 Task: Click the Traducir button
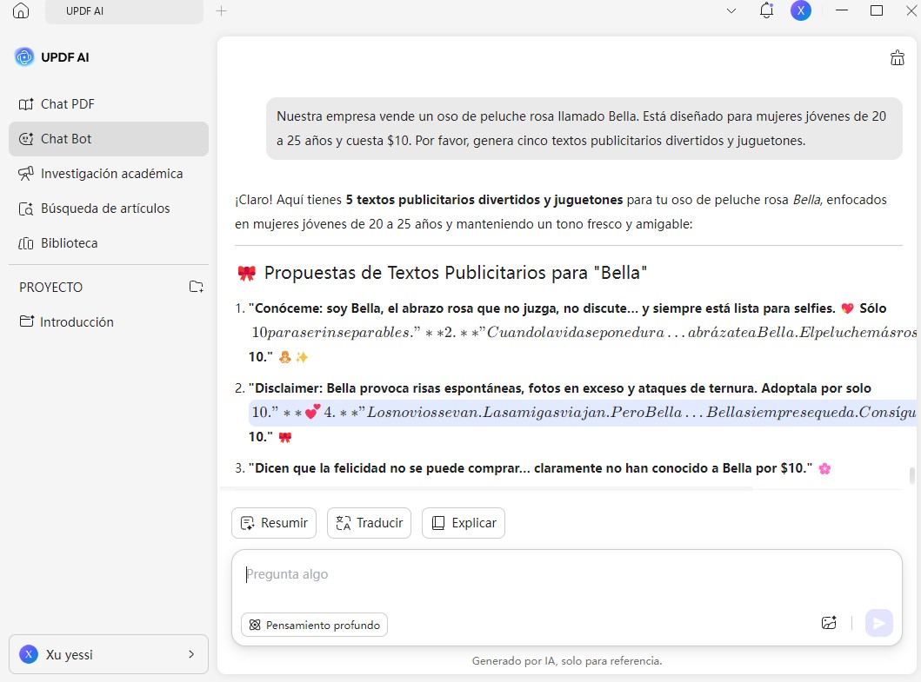point(369,523)
